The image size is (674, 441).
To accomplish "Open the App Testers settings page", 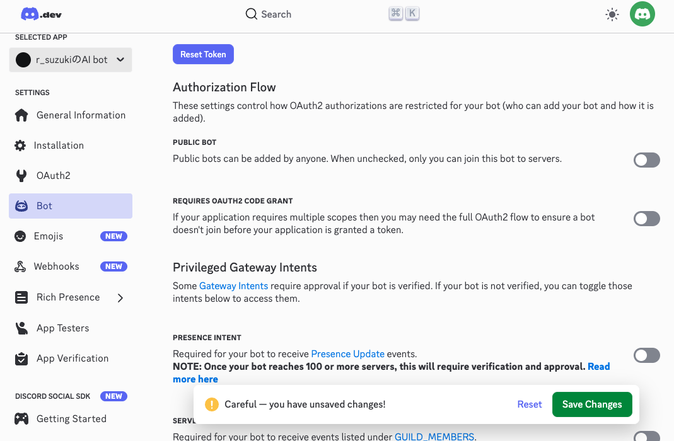I will coord(62,328).
